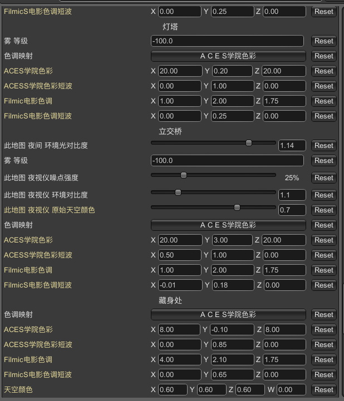This screenshot has height=401, width=344.
Task: Reset ACESS学院色彩短波 row in 藏身处 section
Action: 324,344
